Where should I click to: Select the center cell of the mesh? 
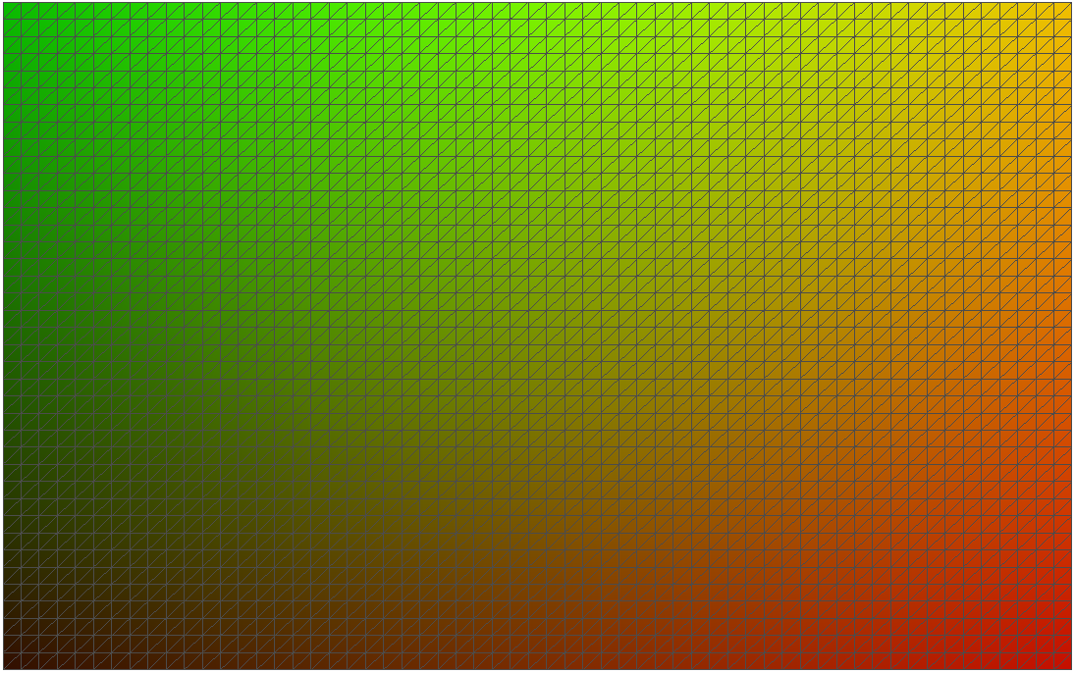click(x=537, y=336)
